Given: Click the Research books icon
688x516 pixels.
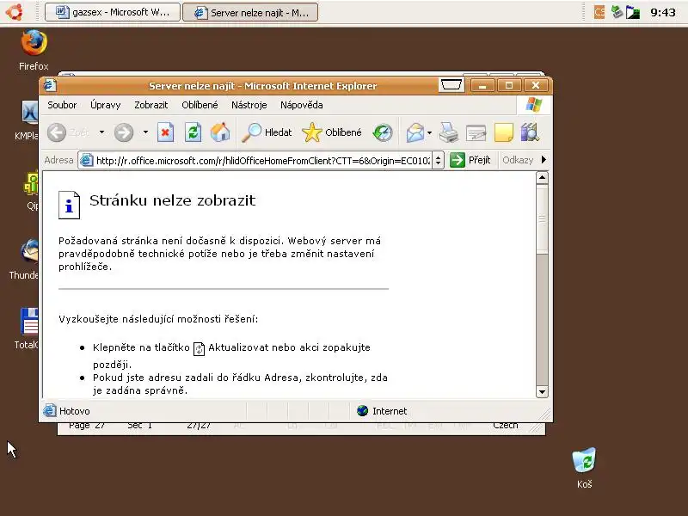Looking at the screenshot, I should tap(530, 132).
